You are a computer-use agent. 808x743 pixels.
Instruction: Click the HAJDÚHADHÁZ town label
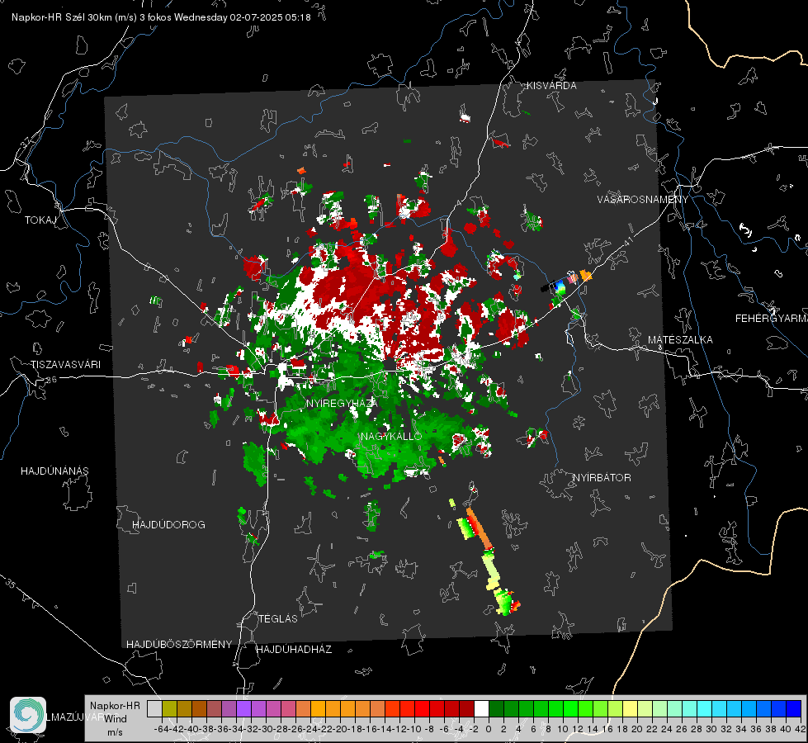[294, 650]
